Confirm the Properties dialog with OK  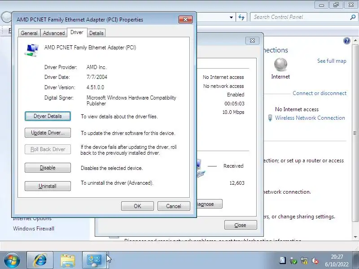[x=137, y=206]
